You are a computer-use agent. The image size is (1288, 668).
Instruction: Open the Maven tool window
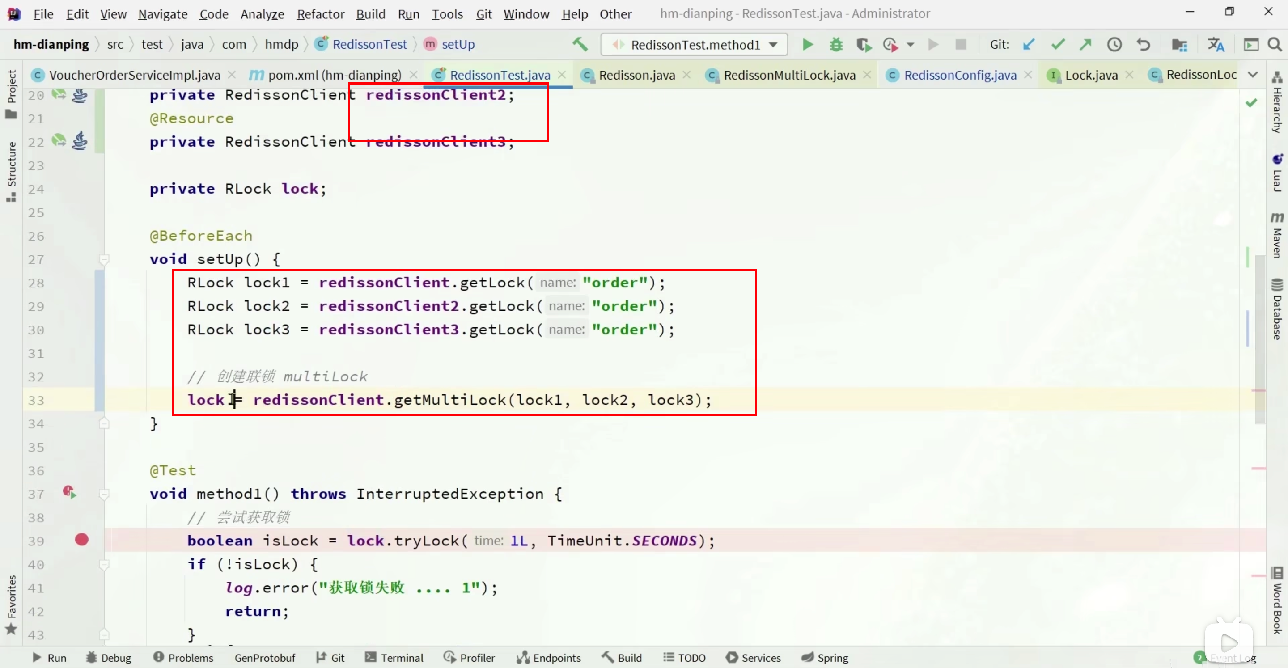click(1277, 234)
